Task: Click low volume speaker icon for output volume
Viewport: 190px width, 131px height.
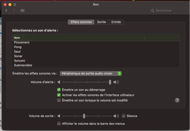Action: [x=59, y=116]
